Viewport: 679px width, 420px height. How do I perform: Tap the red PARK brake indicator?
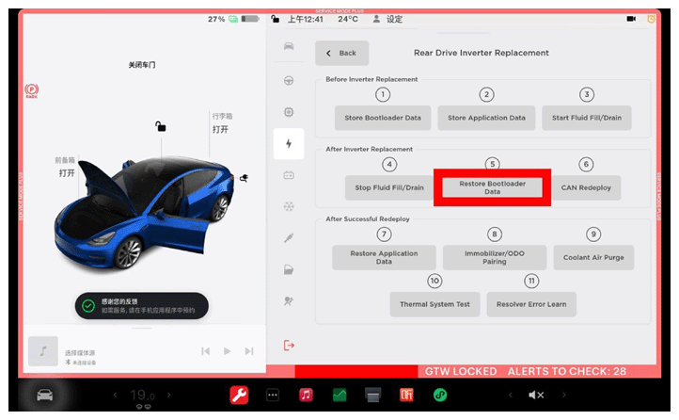pos(32,90)
